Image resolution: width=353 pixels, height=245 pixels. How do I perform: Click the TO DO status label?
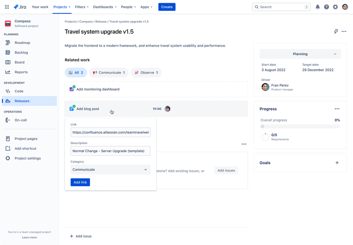(157, 109)
